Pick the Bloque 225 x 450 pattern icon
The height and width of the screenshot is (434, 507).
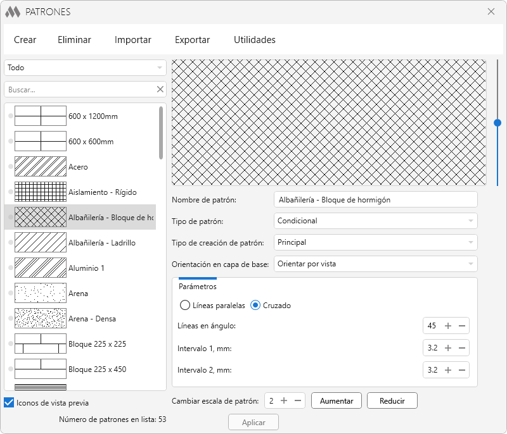tap(41, 369)
